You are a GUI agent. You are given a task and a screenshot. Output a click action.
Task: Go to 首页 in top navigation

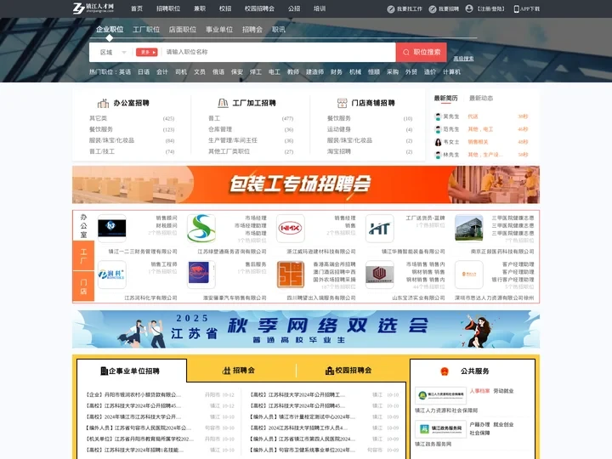click(x=137, y=8)
